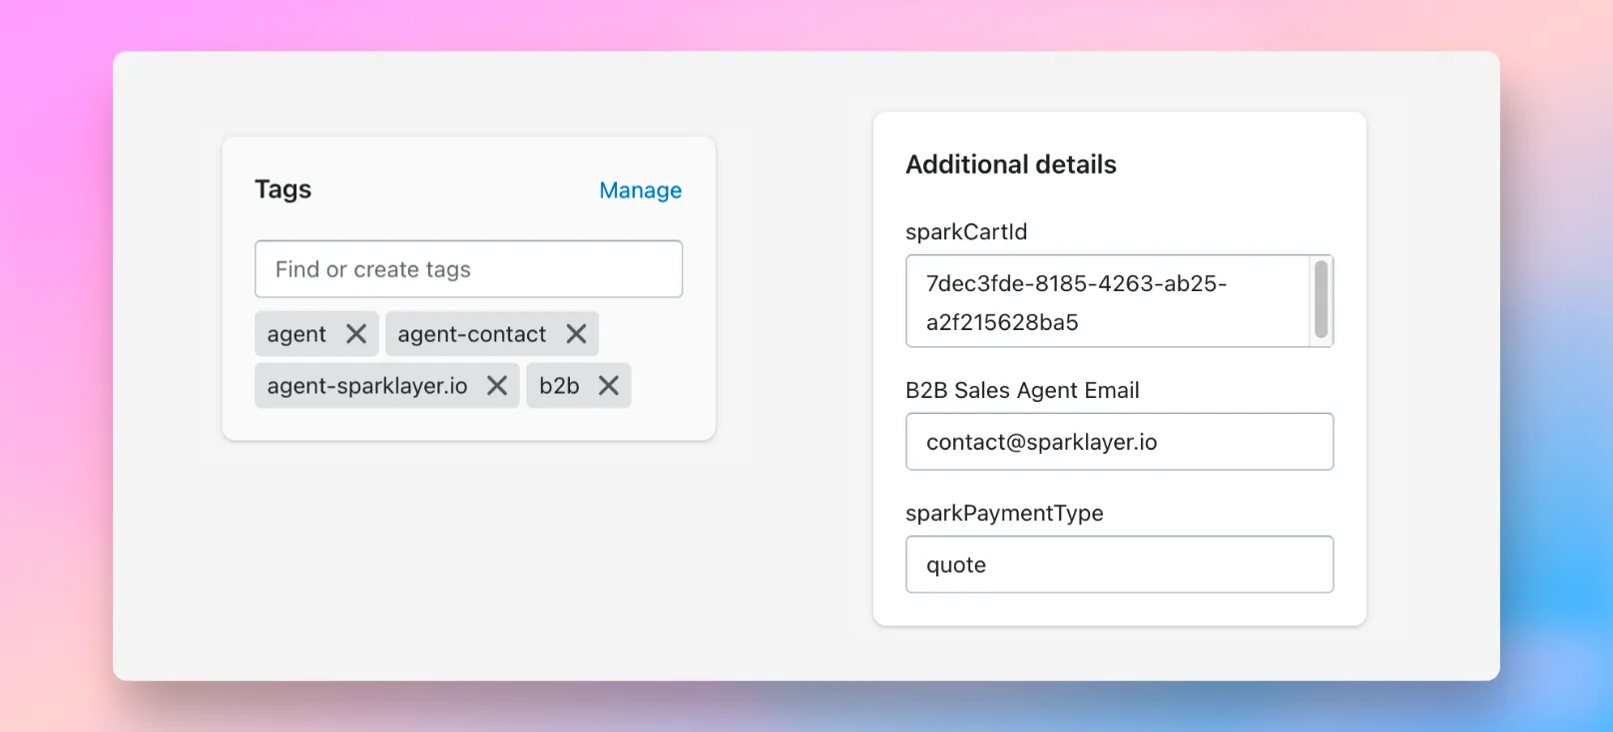Click the B2B Sales Agent Email label
Viewport: 1613px width, 732px height.
coord(1022,390)
